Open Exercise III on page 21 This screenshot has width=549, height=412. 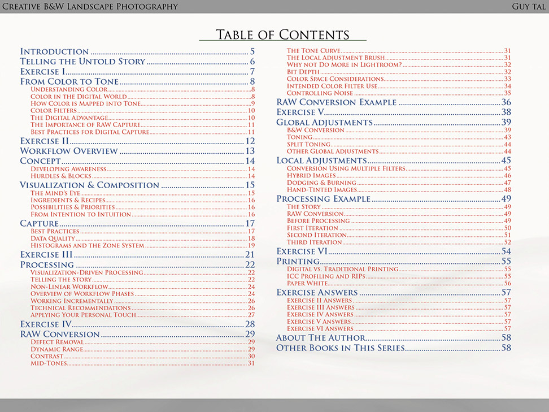click(137, 254)
